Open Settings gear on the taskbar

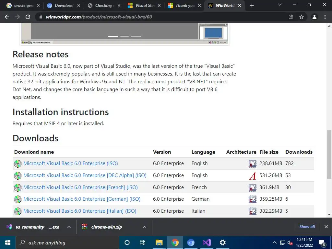click(222, 243)
